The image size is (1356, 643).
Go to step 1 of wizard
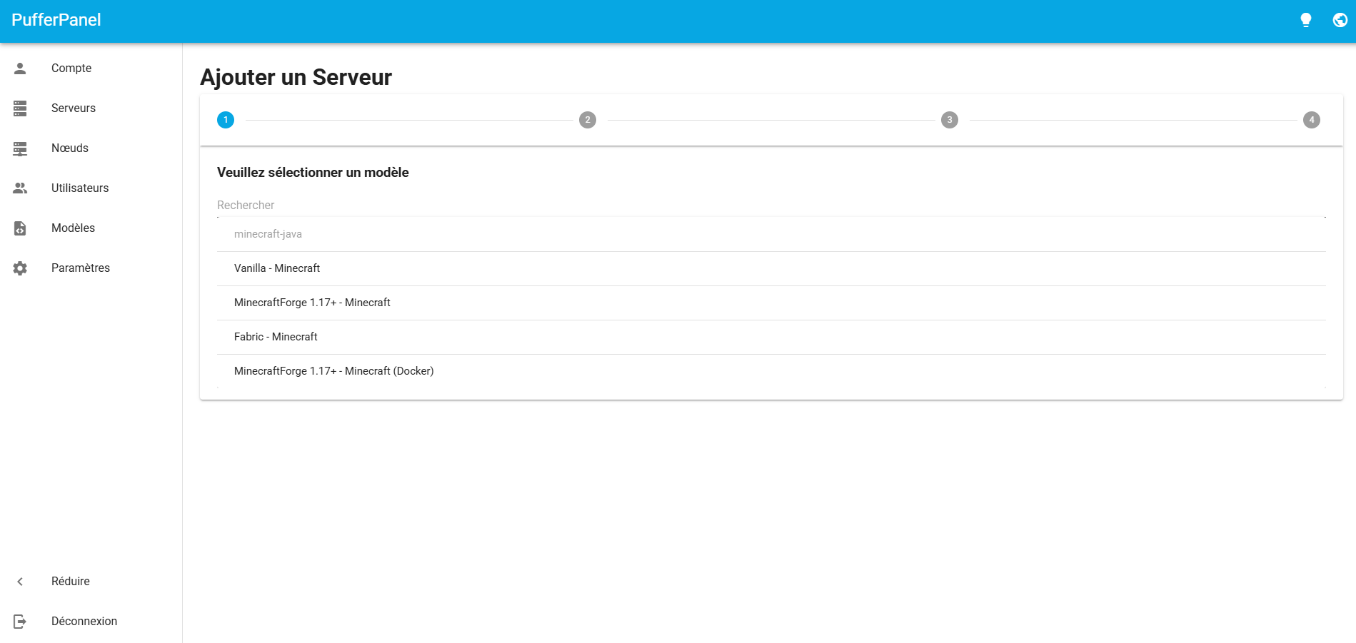point(226,120)
